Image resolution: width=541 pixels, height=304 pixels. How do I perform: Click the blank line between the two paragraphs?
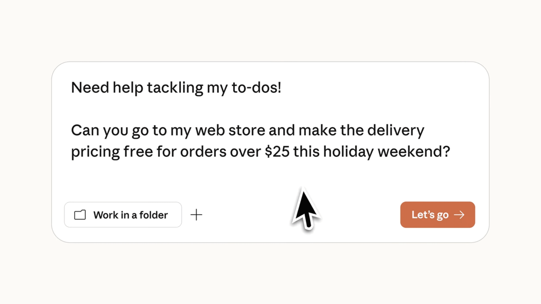197,109
